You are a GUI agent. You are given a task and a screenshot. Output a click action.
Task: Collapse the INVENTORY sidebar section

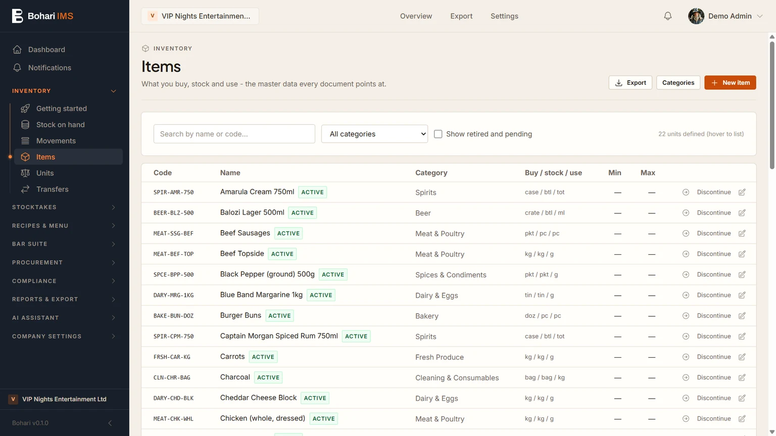click(65, 91)
